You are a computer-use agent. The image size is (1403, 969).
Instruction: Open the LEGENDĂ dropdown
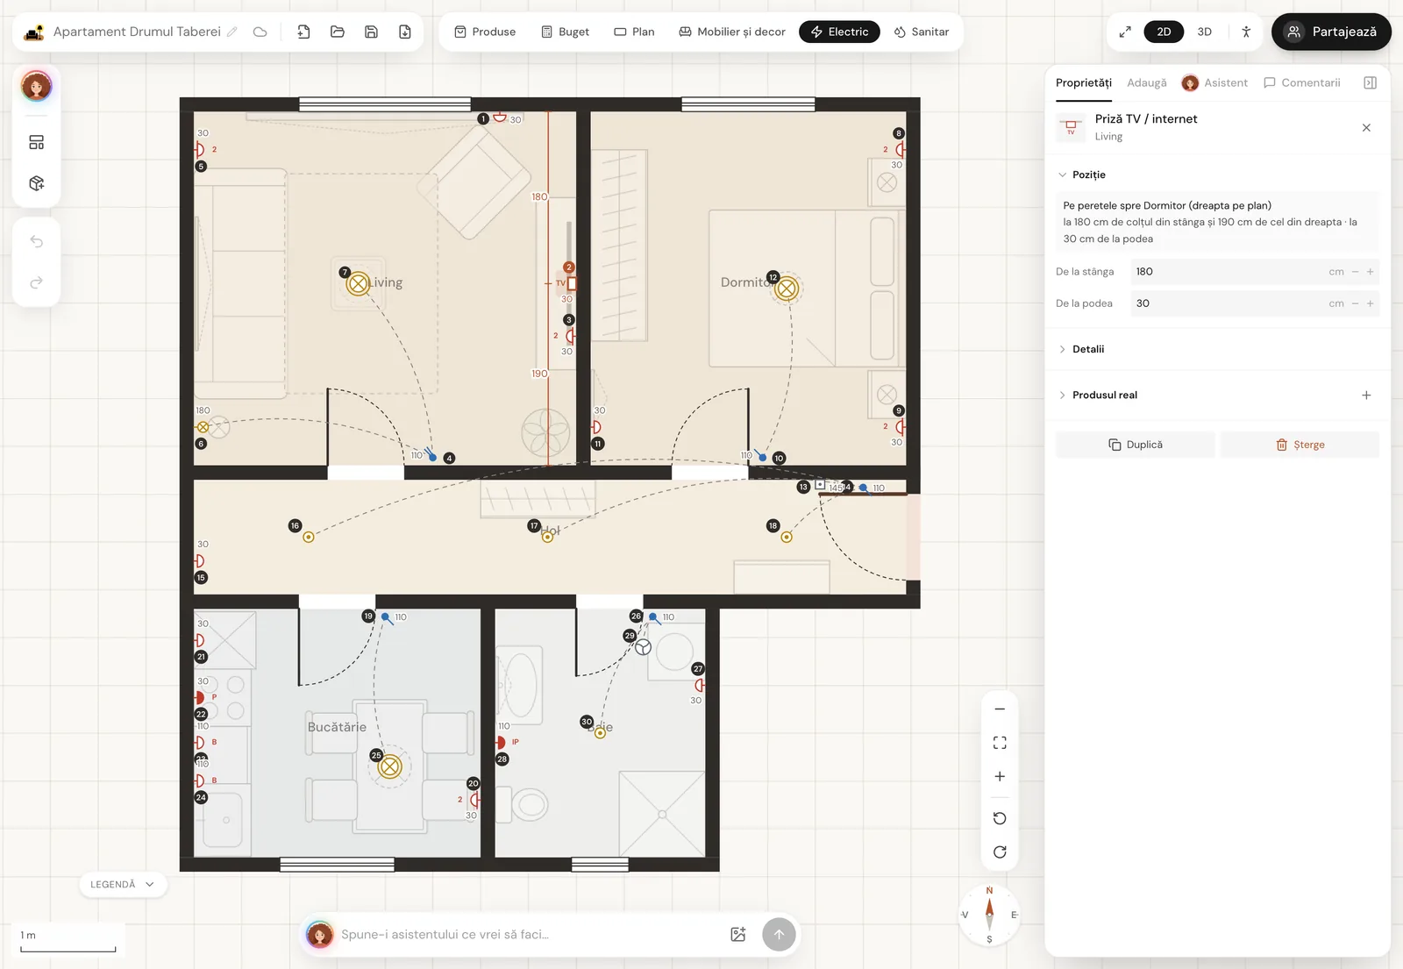click(x=122, y=885)
